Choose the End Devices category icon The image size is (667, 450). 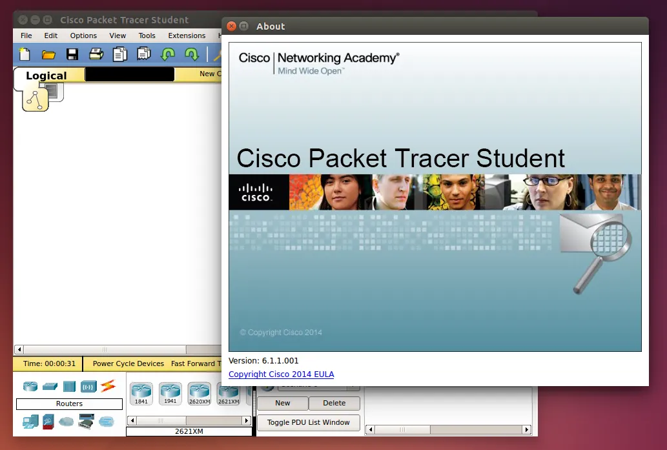coord(30,422)
